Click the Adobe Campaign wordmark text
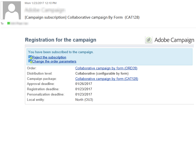Image resolution: width=196 pixels, height=154 pixels. point(174,40)
